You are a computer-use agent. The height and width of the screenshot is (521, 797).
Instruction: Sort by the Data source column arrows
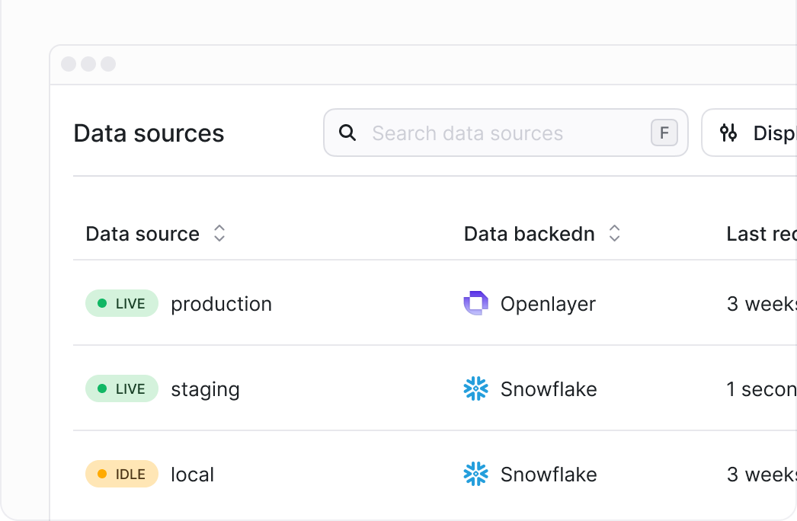point(219,233)
